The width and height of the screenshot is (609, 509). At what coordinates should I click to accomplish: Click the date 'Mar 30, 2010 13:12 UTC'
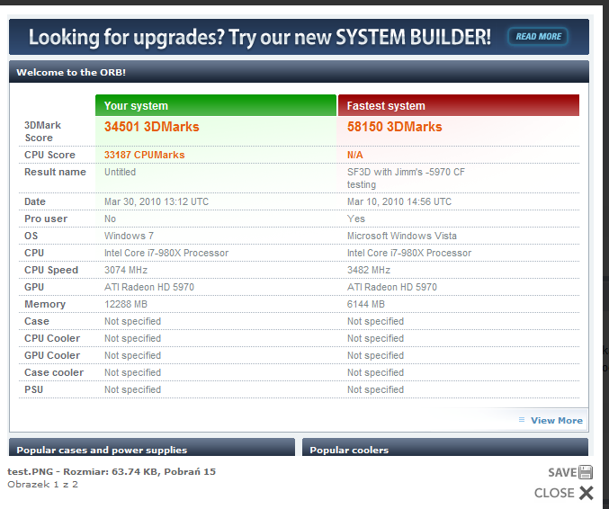click(157, 201)
